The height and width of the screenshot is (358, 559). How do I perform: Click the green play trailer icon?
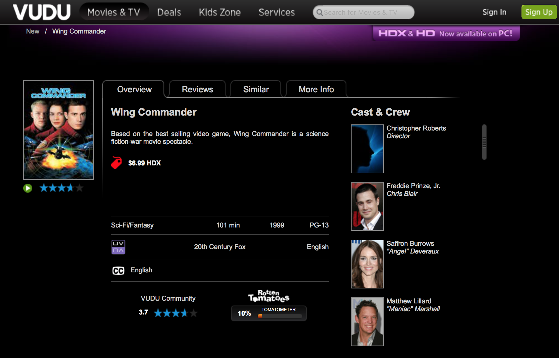coord(28,188)
